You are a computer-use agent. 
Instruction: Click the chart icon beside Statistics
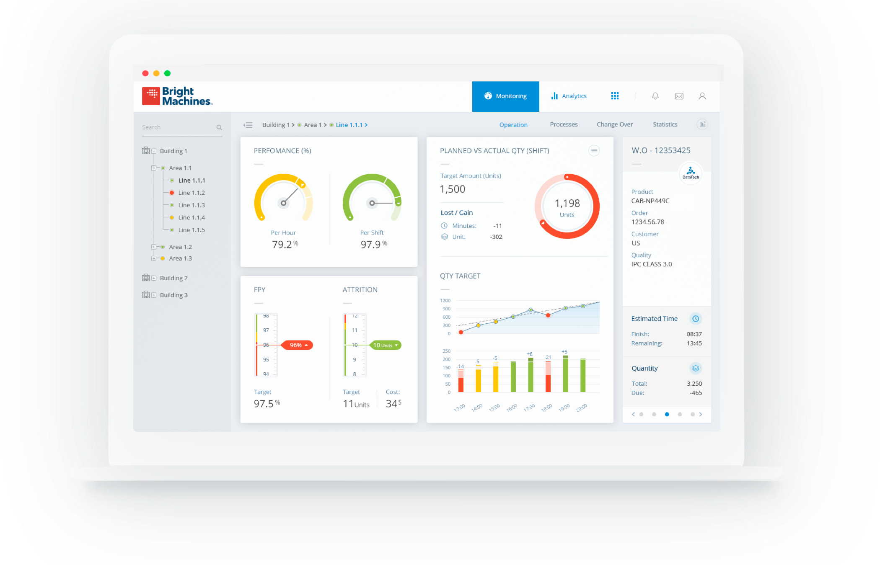(x=702, y=124)
